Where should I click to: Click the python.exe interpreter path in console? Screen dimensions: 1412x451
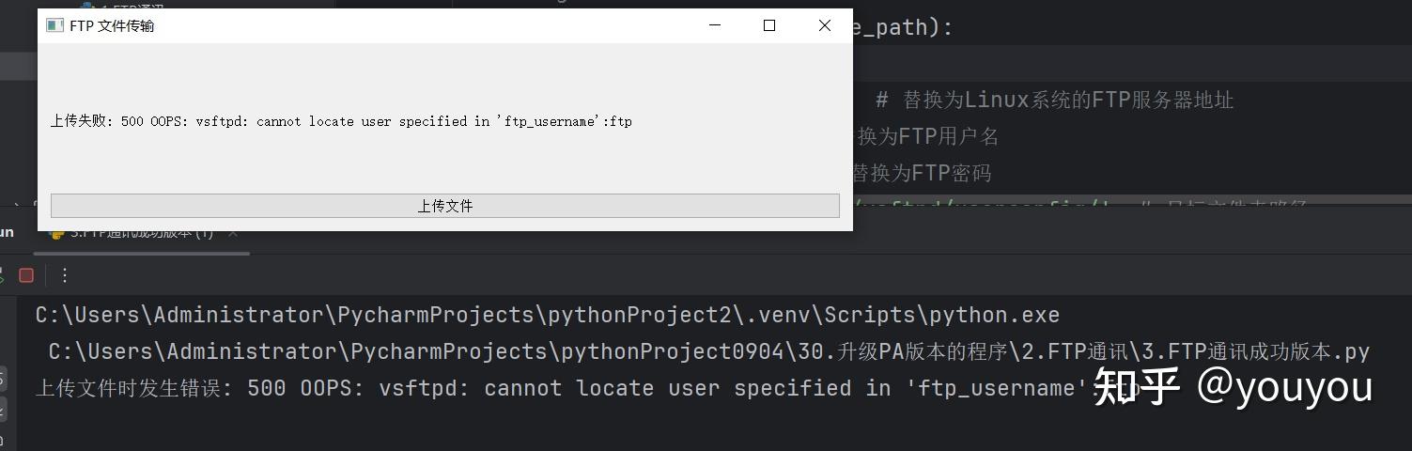pyautogui.click(x=548, y=315)
